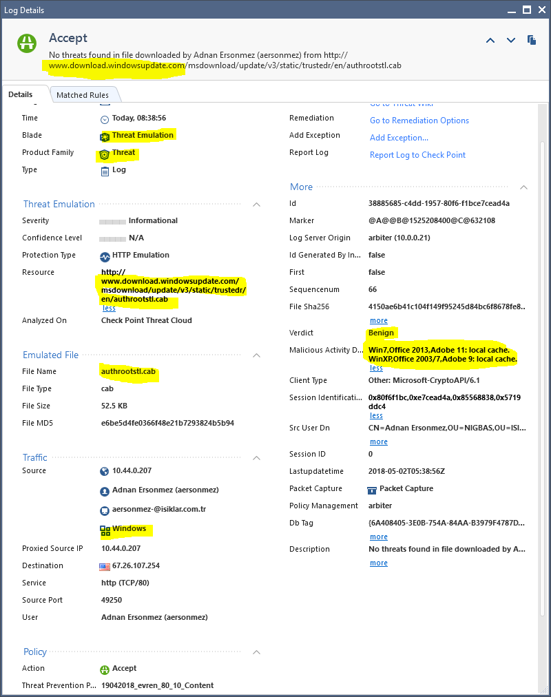Screen dimensions: 551x697
Task: Switch to the Details tab
Action: pos(21,94)
